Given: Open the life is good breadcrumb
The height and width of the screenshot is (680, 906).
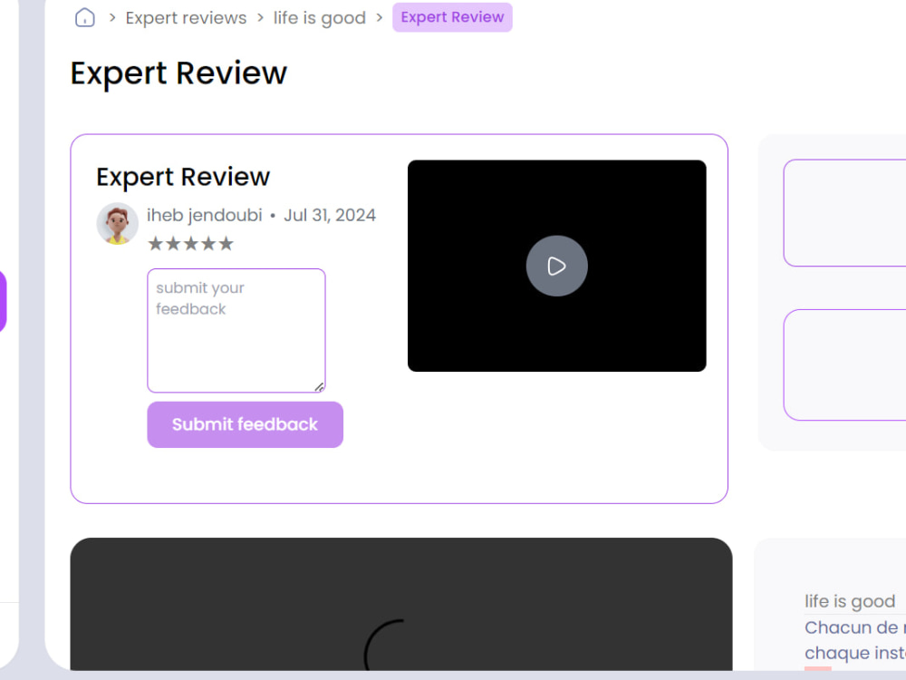Looking at the screenshot, I should pyautogui.click(x=320, y=18).
